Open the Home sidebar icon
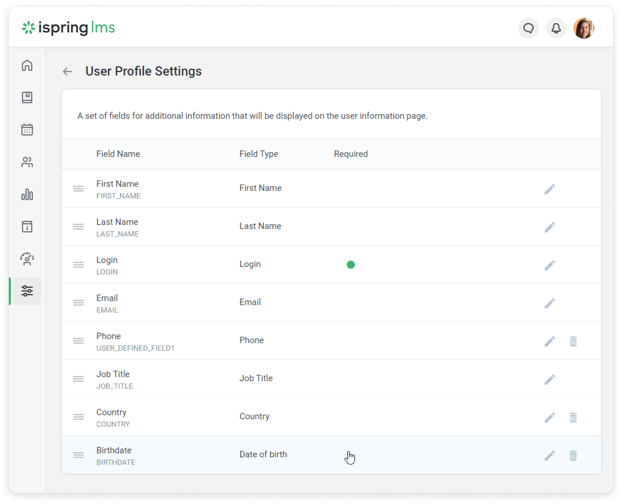Viewport: 622px width, 504px height. click(x=27, y=65)
